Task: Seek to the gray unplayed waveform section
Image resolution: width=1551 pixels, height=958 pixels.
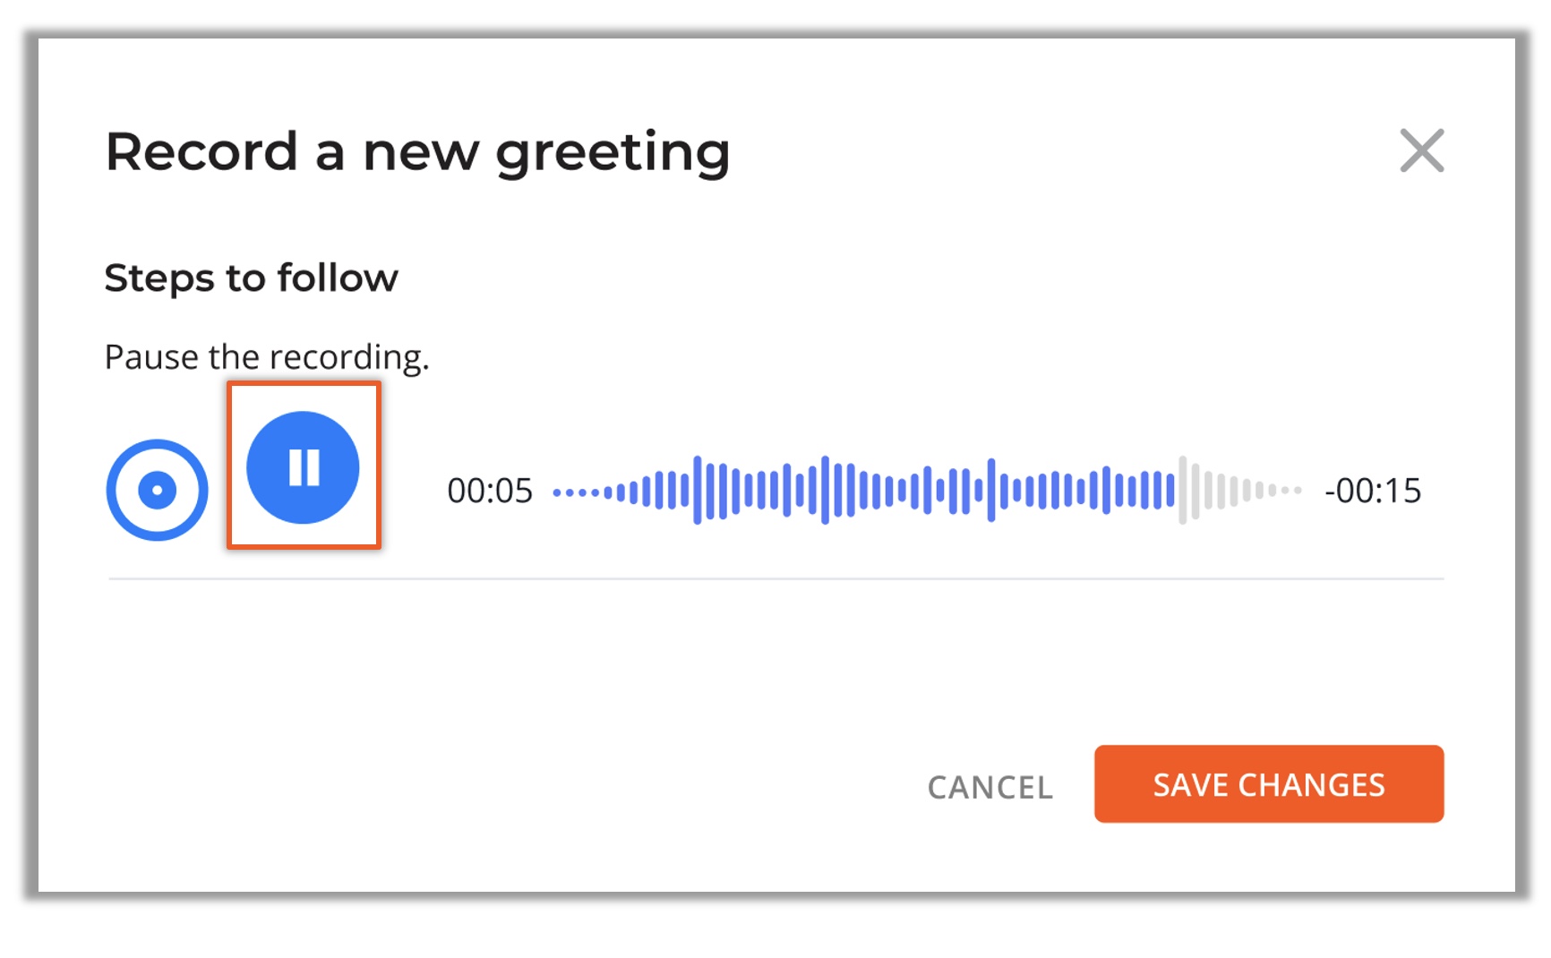Action: point(1240,491)
